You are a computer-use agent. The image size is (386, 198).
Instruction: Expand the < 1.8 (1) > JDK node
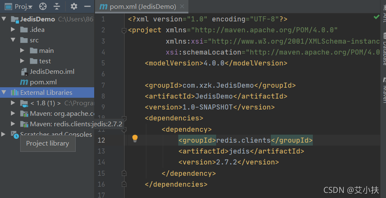[13, 103]
